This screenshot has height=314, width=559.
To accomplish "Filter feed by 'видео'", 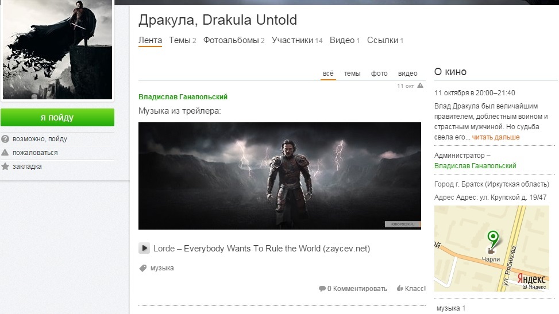I will [407, 73].
